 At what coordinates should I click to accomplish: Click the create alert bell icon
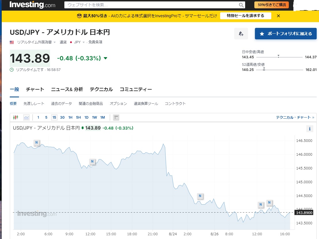[x=241, y=34]
